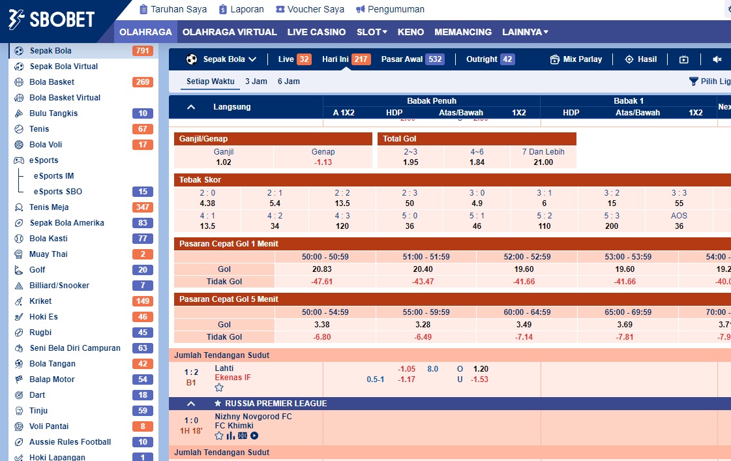Open Tenis Meja sport

(x=83, y=207)
